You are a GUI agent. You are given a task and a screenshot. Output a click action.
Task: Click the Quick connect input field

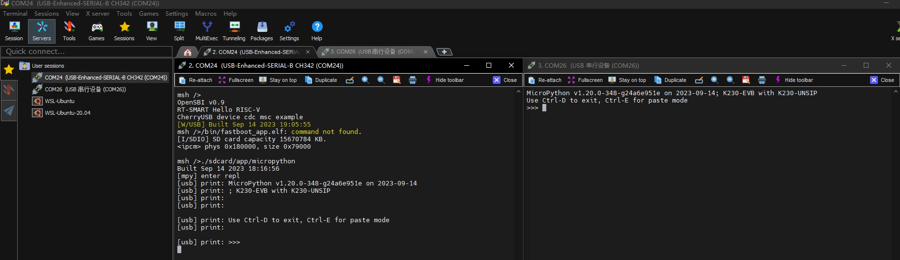(x=86, y=52)
